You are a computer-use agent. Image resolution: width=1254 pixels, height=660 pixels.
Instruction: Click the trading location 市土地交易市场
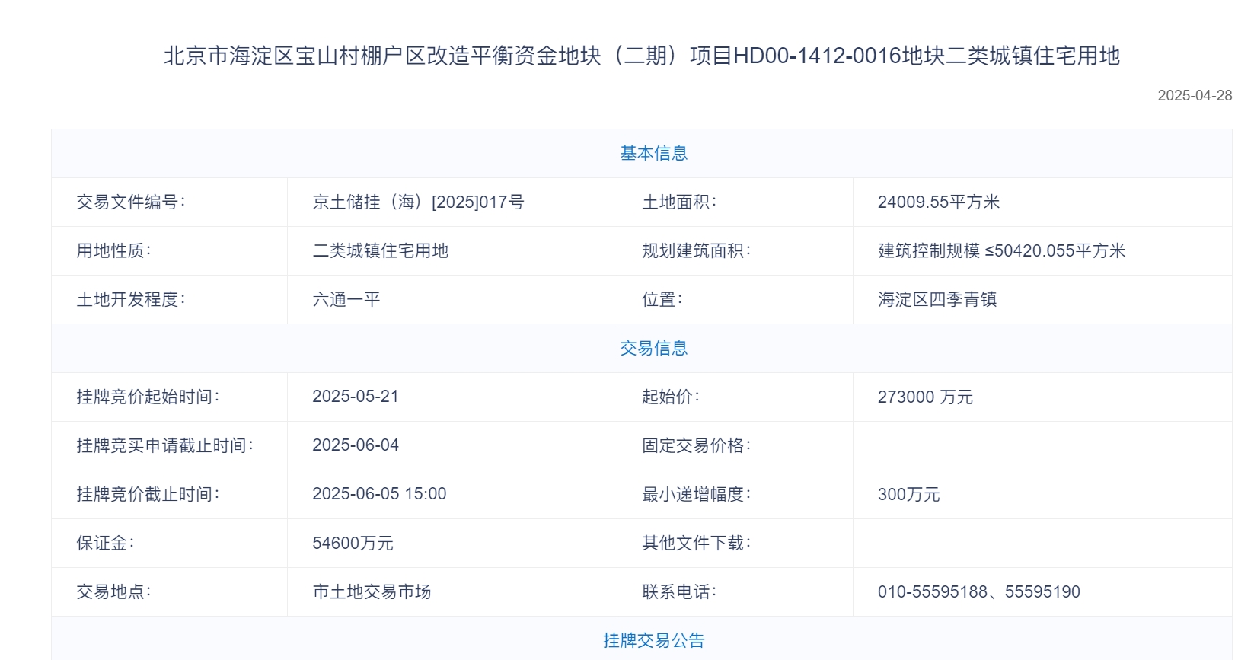pos(372,591)
